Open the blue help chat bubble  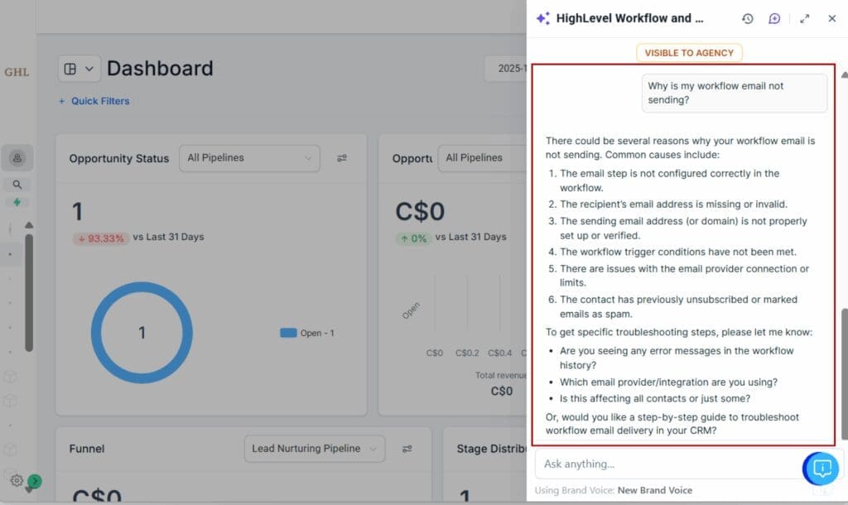(821, 469)
